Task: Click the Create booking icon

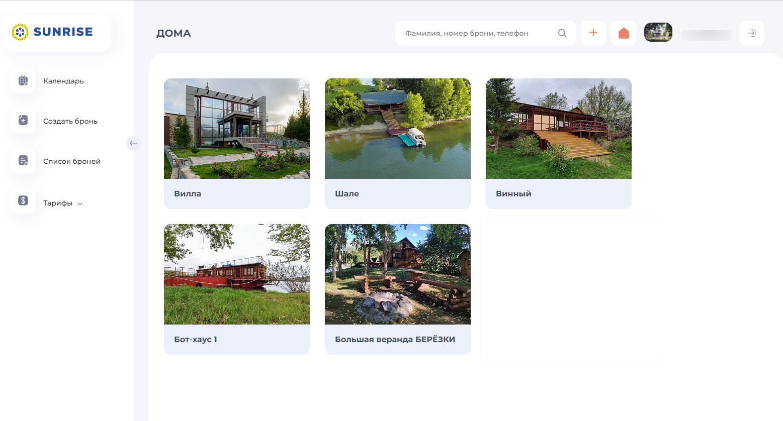Action: coord(23,121)
